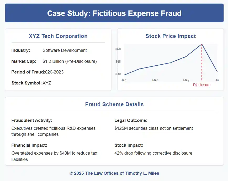This screenshot has width=228, height=181.
Task: Select the Fraudulent Activity subheading
Action: pyautogui.click(x=32, y=120)
